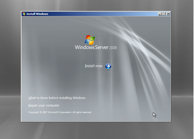Image resolution: width=194 pixels, height=139 pixels.
Task: Click the blue arrow next to Install now
Action: [x=108, y=66]
